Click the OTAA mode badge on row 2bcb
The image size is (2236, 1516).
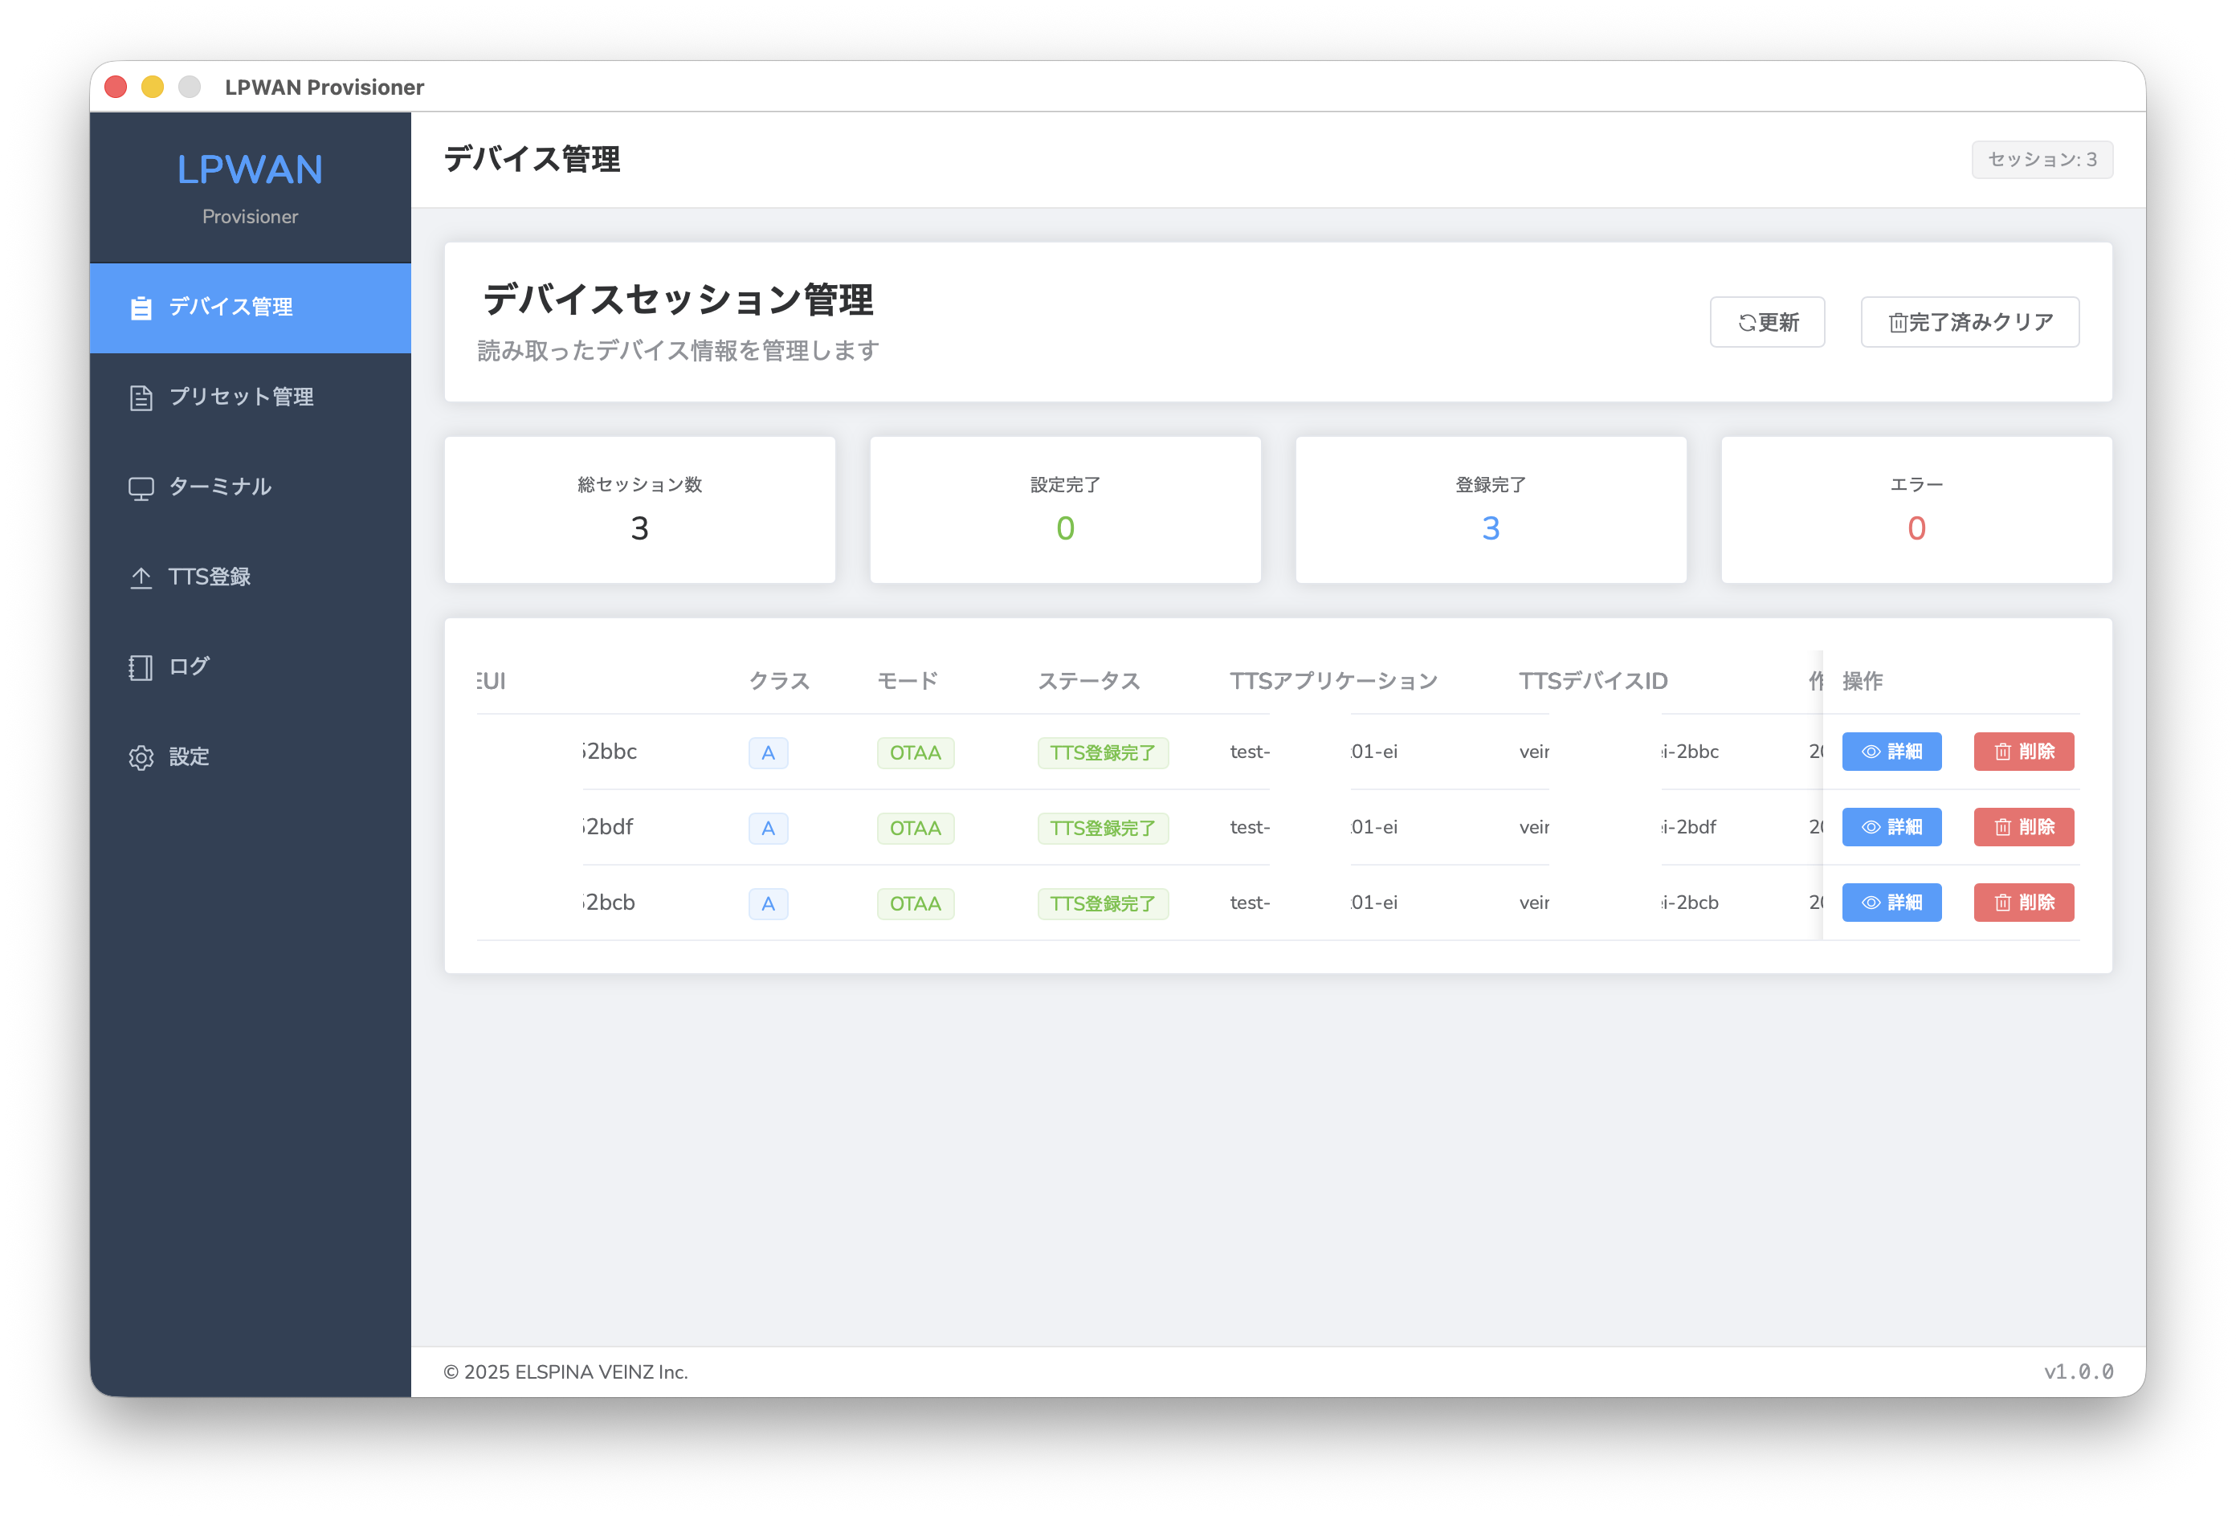915,903
